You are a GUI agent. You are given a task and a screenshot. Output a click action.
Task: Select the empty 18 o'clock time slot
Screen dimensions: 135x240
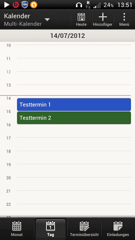(x=74, y=157)
